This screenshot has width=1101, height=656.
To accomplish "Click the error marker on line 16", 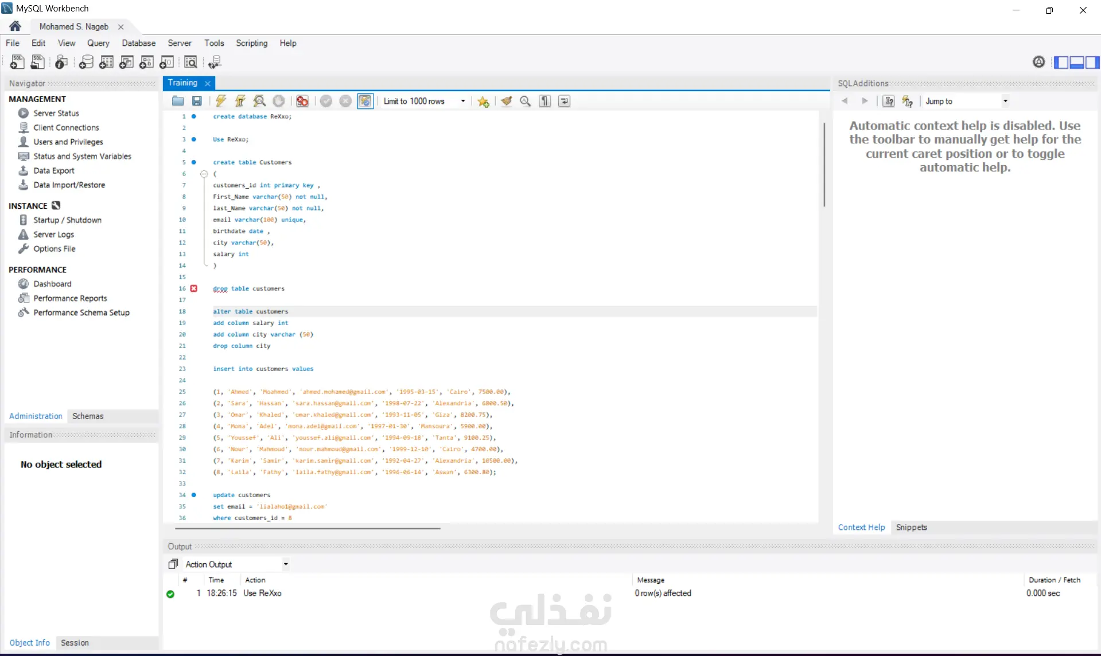I will tap(194, 288).
